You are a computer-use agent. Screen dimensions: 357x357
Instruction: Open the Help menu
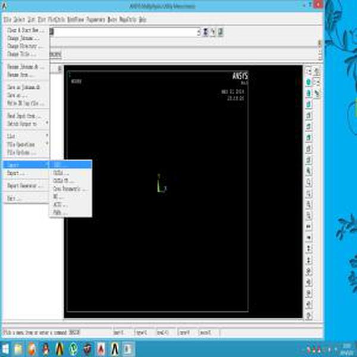click(x=142, y=20)
